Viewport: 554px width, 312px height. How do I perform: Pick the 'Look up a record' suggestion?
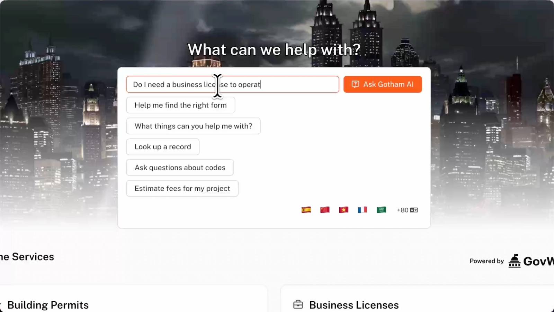(x=163, y=147)
